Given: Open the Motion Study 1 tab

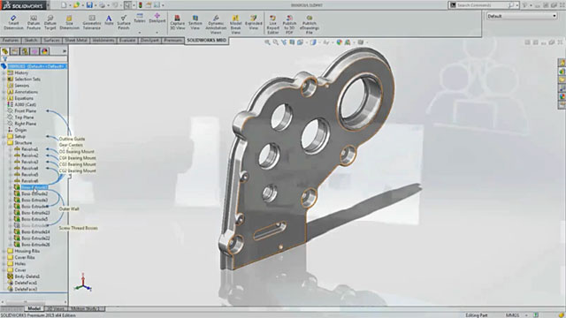Looking at the screenshot, I should tap(87, 308).
